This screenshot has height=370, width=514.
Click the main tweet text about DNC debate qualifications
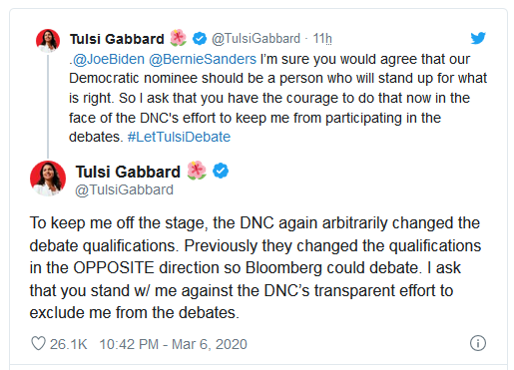(x=256, y=268)
